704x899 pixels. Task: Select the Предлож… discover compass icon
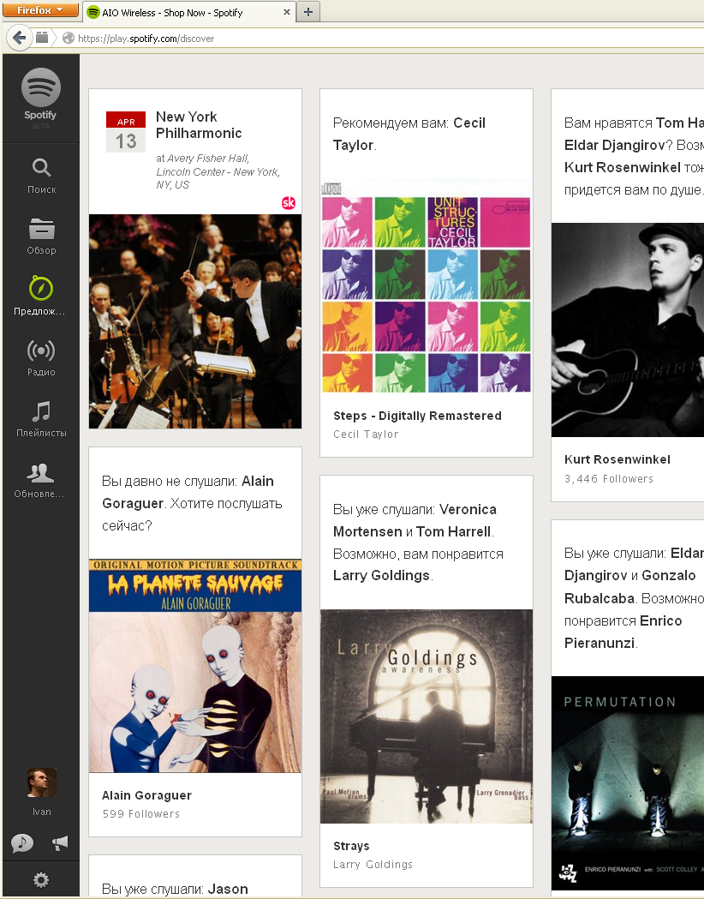(x=41, y=289)
